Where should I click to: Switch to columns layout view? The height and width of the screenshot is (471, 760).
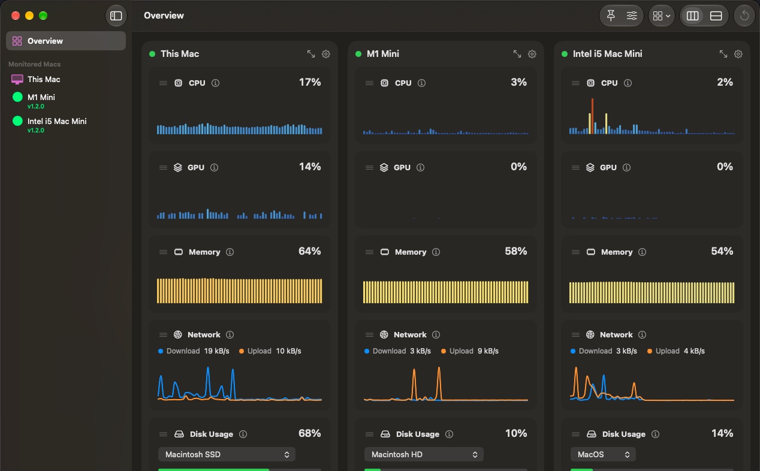[x=693, y=16]
